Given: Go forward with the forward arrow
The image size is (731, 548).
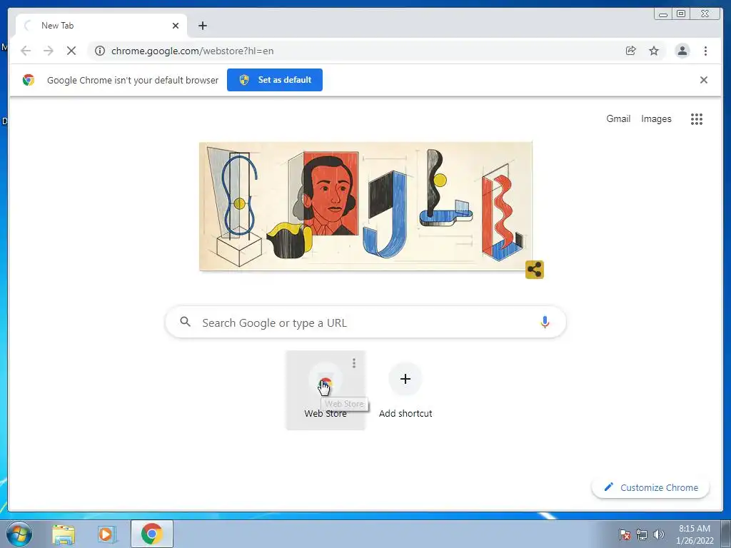Looking at the screenshot, I should click(x=49, y=51).
